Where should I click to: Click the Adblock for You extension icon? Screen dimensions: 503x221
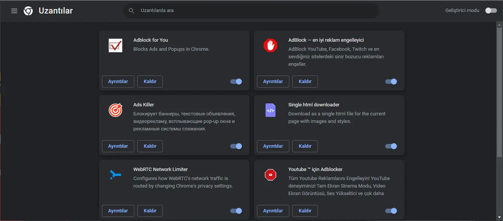(115, 45)
